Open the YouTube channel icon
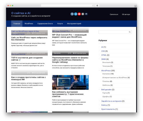The width and height of the screenshot is (143, 121). point(79,14)
